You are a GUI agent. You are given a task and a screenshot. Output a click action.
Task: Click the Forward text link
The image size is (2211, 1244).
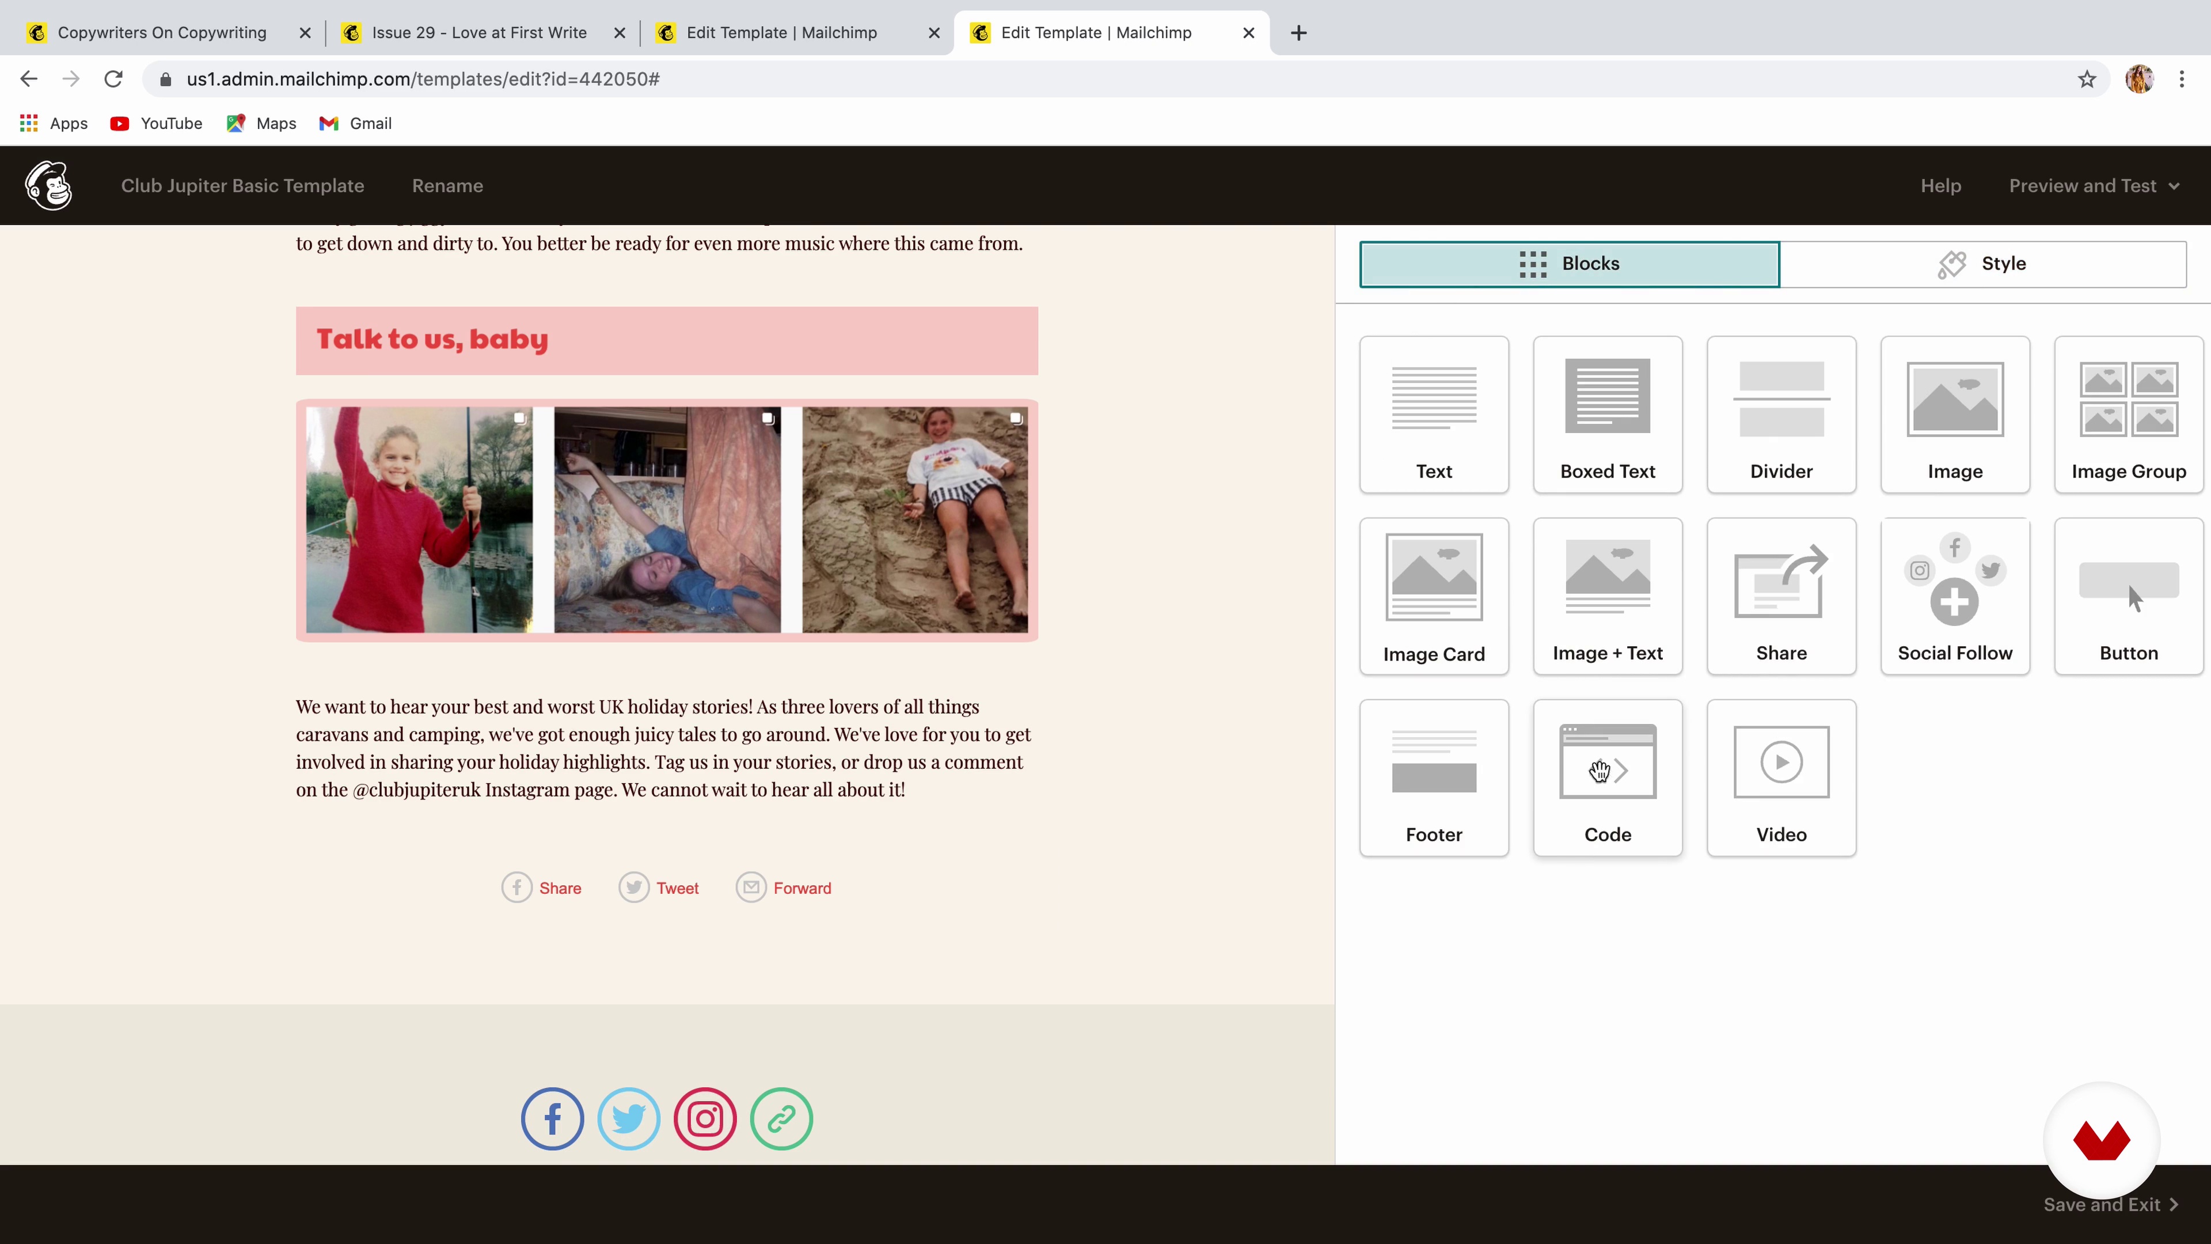(x=801, y=888)
